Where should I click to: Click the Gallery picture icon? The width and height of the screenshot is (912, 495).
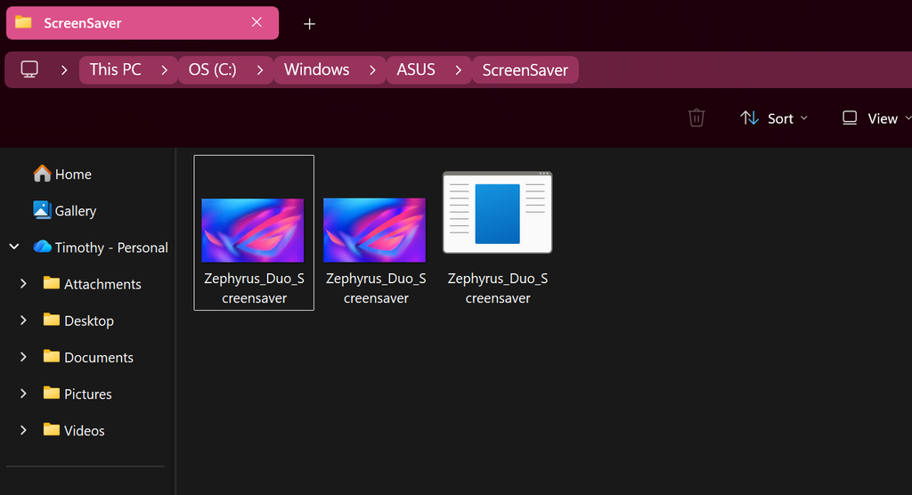(42, 210)
